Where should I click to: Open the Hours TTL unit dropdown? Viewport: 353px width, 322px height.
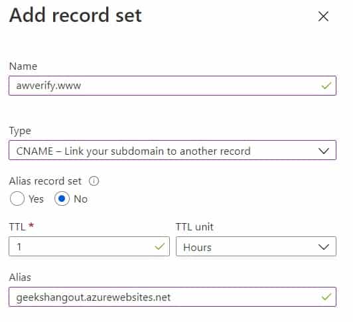tap(256, 246)
